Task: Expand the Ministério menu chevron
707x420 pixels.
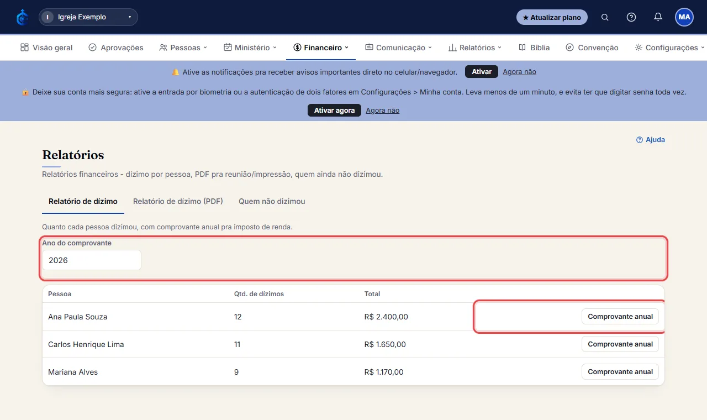Action: 275,48
